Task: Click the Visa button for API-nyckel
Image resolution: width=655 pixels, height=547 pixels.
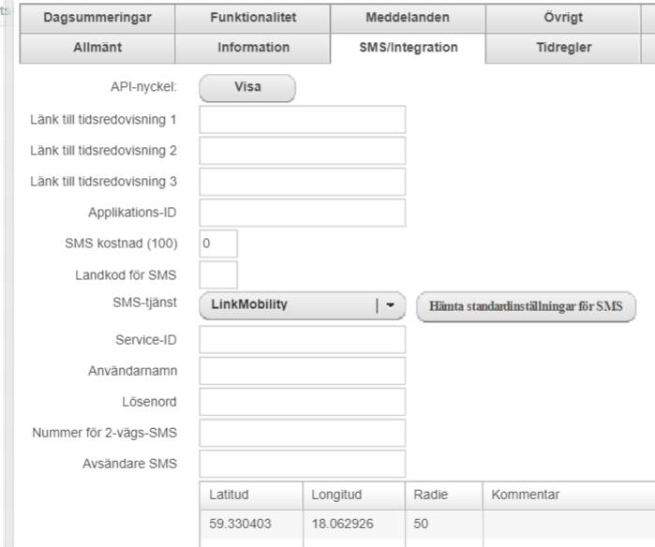Action: [247, 88]
